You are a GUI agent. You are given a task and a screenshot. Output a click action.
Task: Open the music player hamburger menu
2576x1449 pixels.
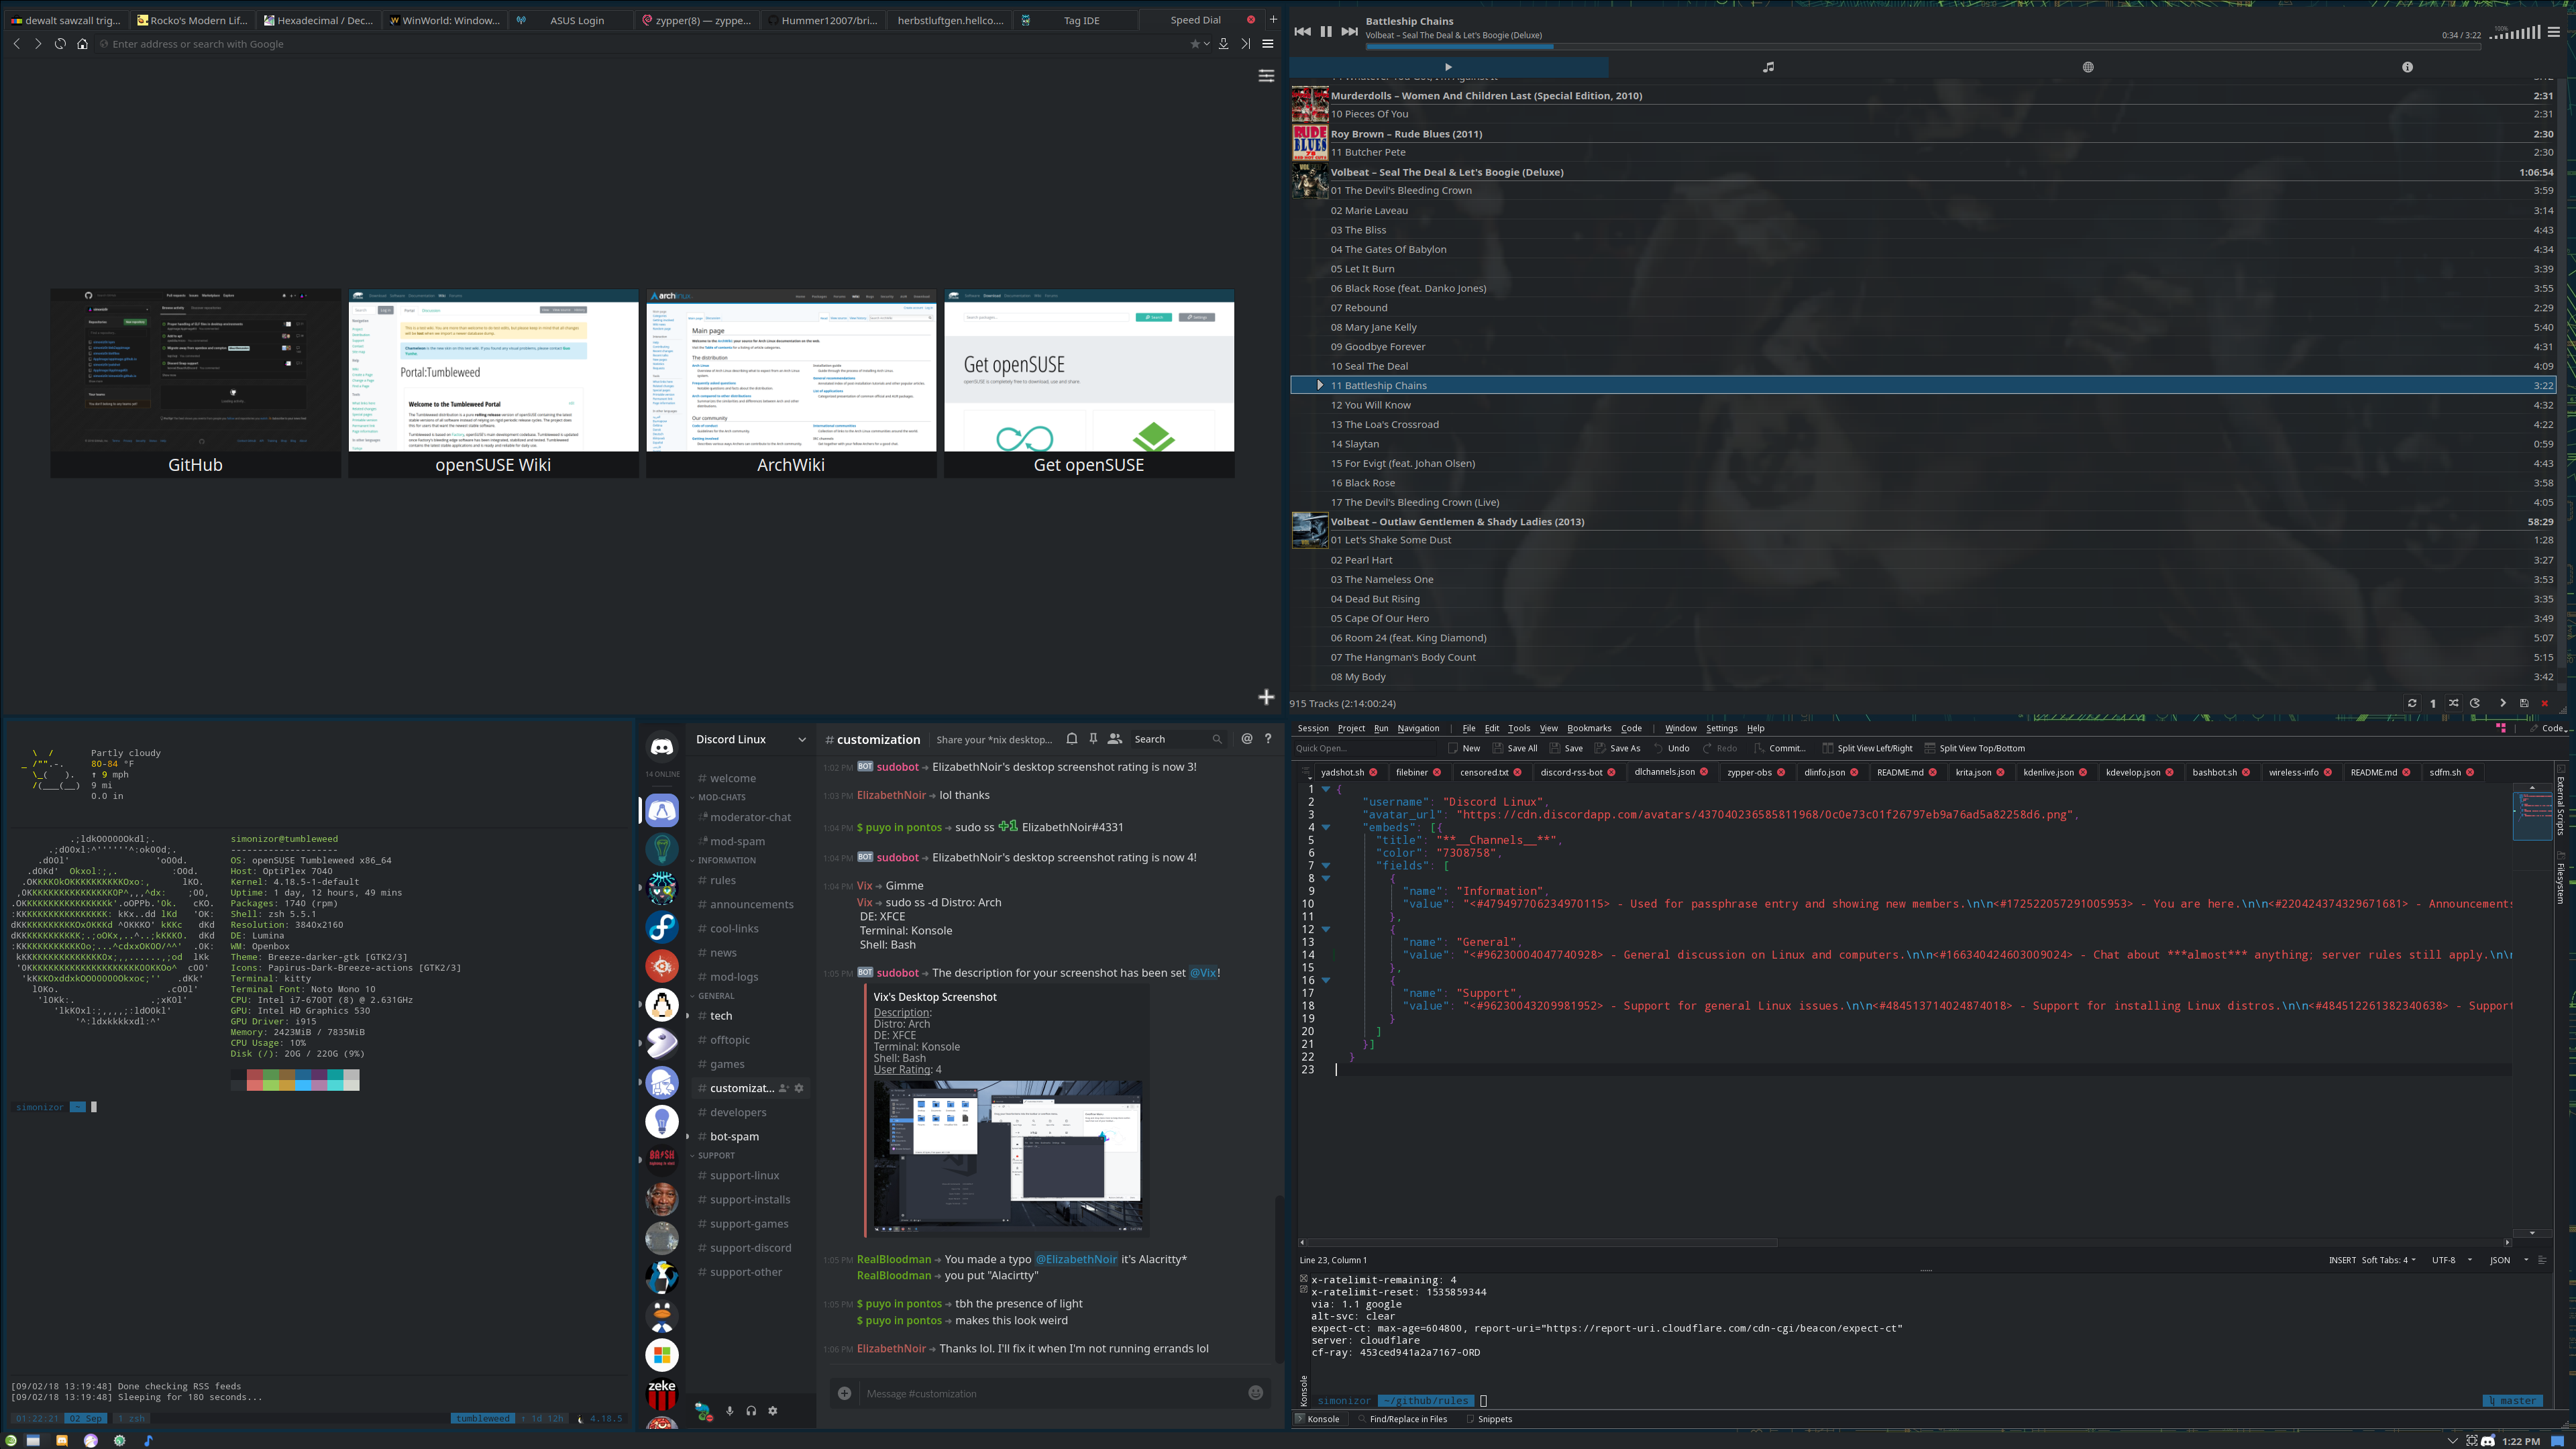point(2553,32)
